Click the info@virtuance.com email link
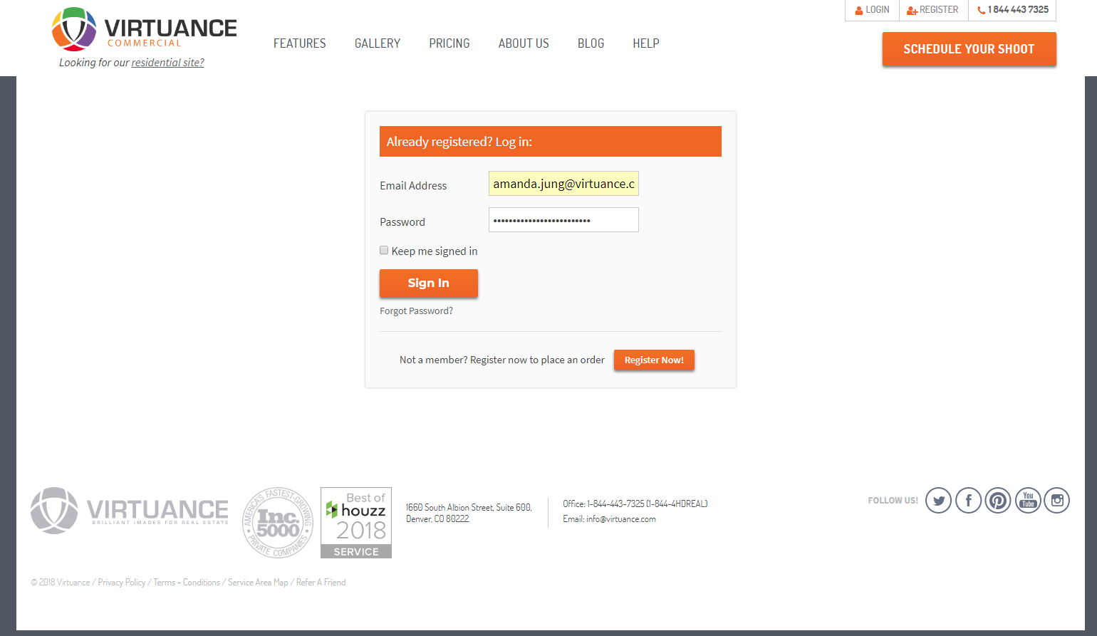 (x=621, y=519)
